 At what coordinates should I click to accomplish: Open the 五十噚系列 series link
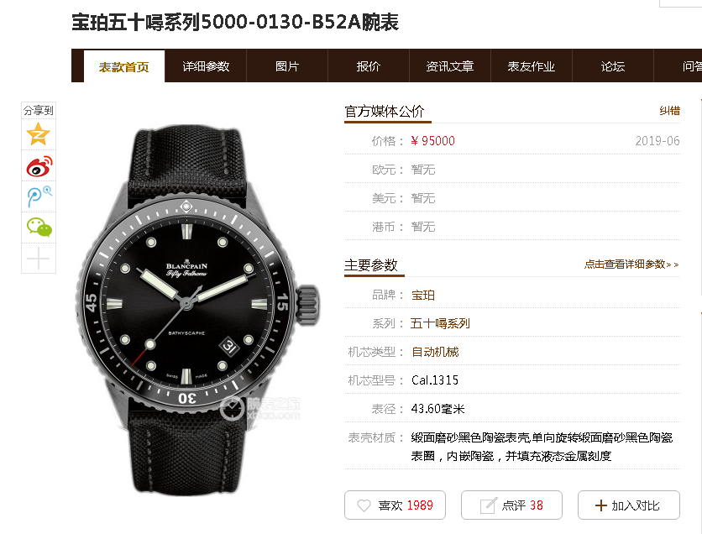tap(440, 323)
